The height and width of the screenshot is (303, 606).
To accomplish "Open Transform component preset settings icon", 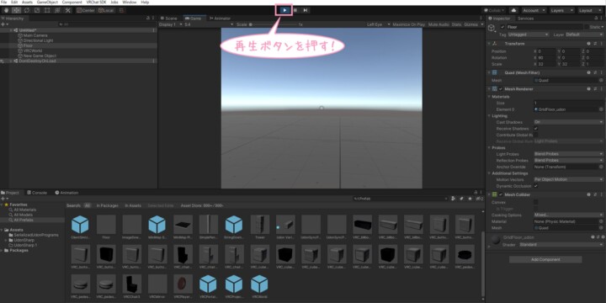I will 595,44.
